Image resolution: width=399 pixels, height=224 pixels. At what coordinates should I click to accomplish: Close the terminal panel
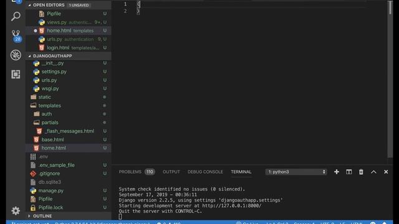coord(386,172)
